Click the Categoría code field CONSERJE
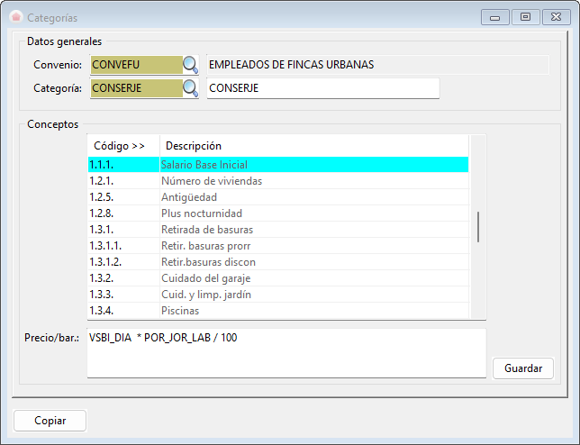 point(136,88)
